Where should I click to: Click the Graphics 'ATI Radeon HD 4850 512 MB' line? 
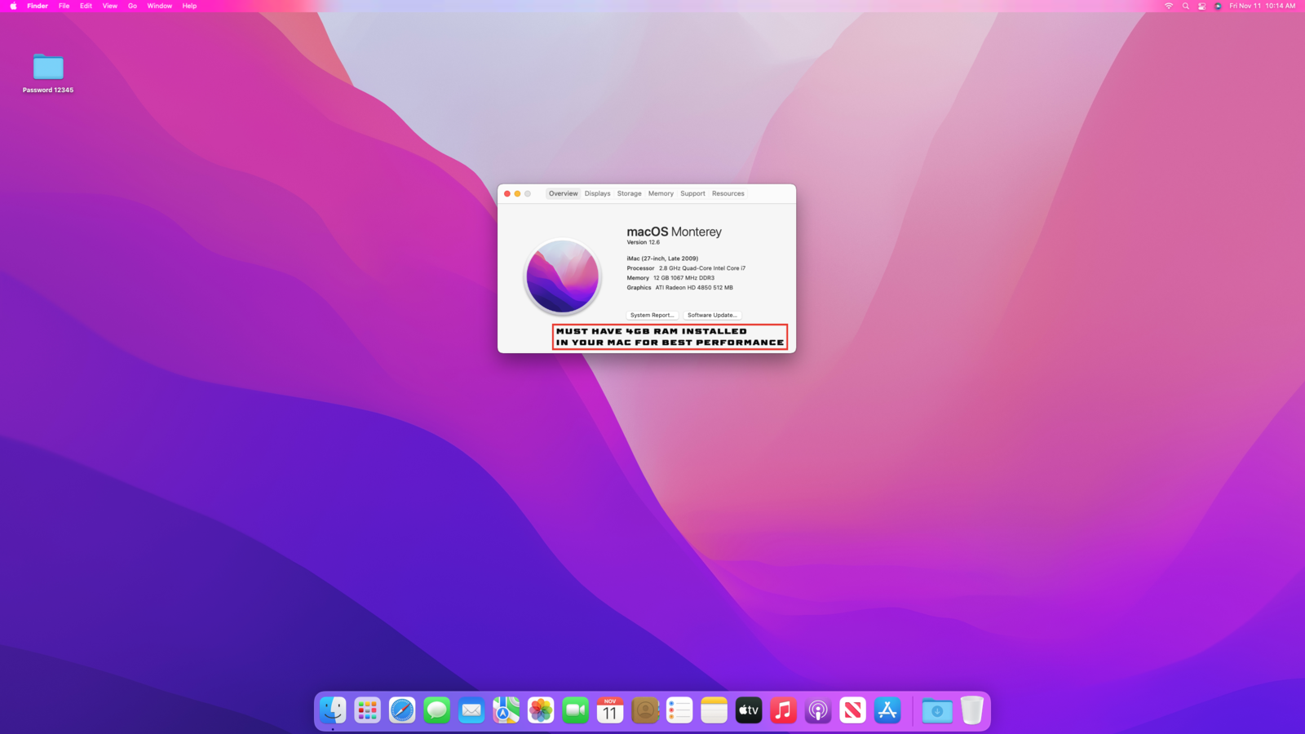click(x=679, y=288)
